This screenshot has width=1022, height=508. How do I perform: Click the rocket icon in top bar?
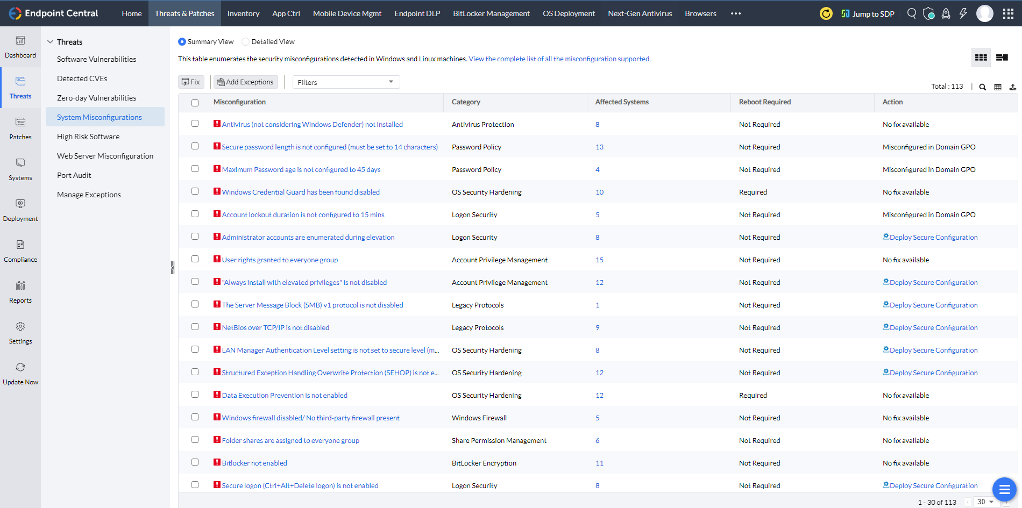click(946, 13)
